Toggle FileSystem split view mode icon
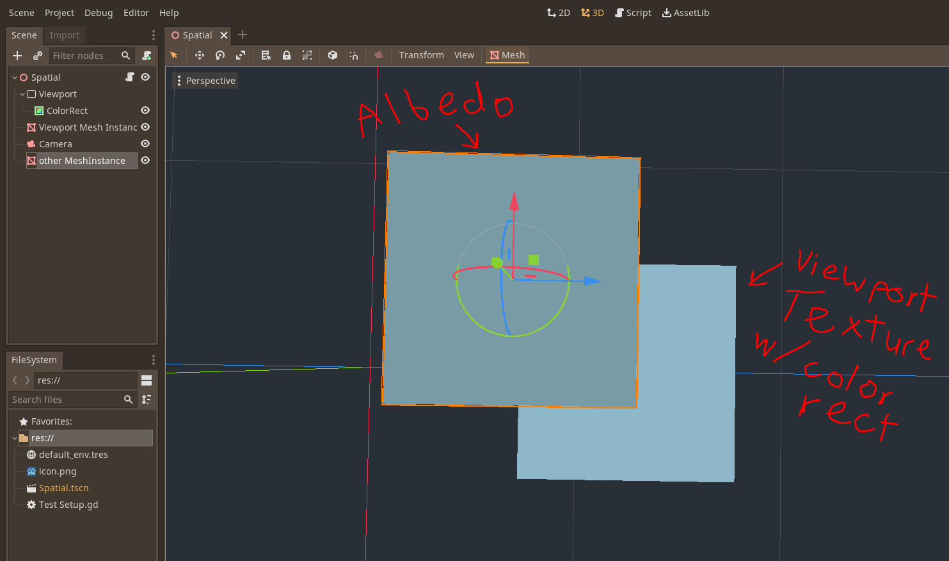 pos(147,380)
